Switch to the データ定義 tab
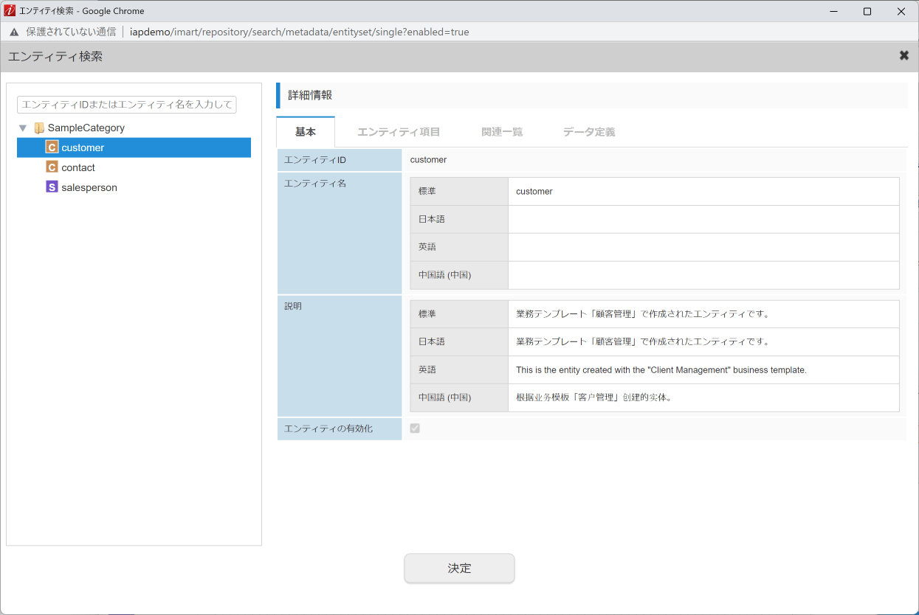This screenshot has height=615, width=919. 588,132
